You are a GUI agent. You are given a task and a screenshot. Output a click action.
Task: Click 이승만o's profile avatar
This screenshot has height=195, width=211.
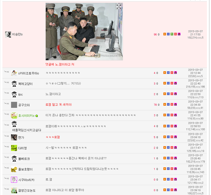[8, 35]
